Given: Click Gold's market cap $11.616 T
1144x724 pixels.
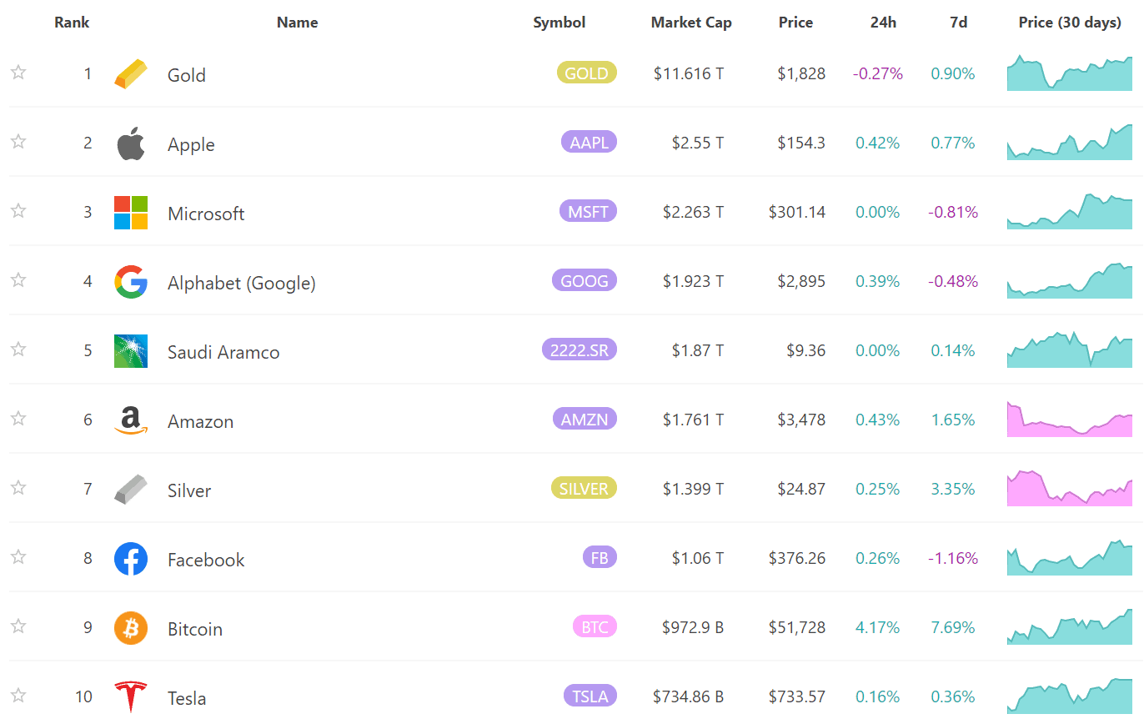Looking at the screenshot, I should [x=689, y=73].
